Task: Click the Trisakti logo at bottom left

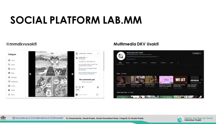Action: 3,118
